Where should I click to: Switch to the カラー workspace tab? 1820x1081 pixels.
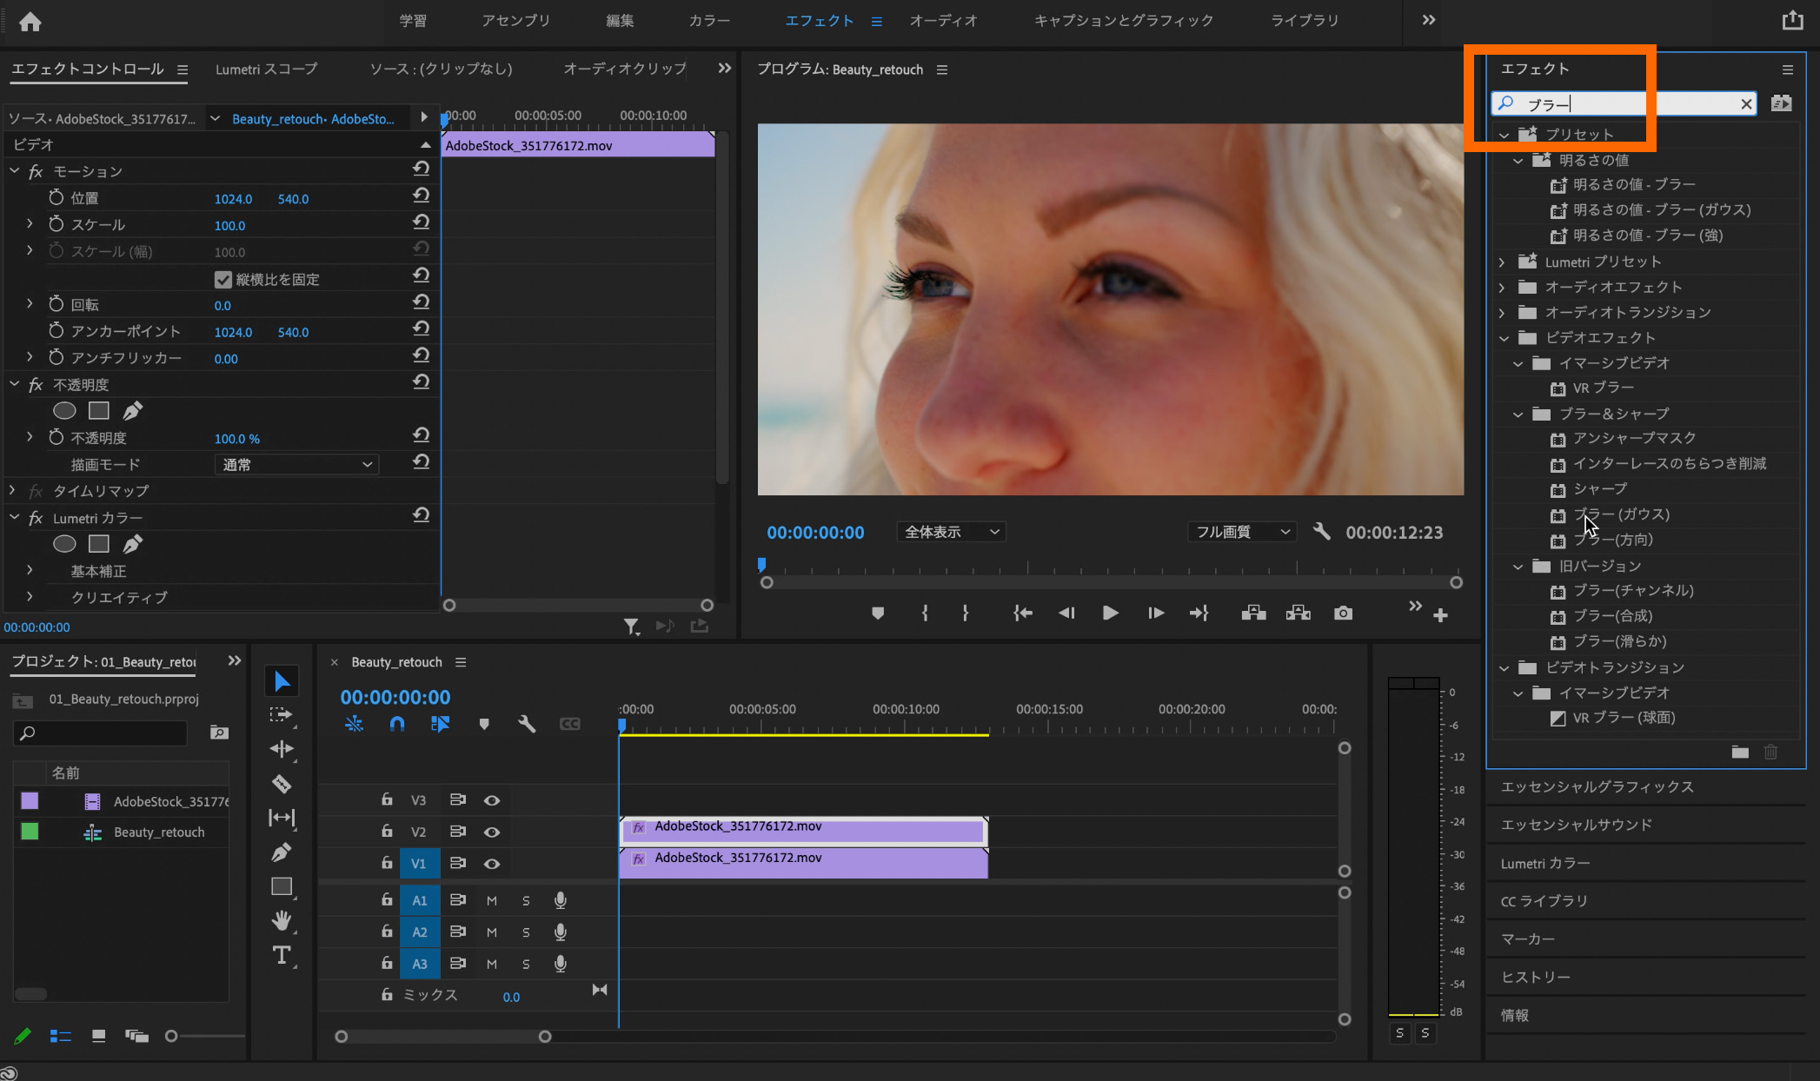(709, 21)
